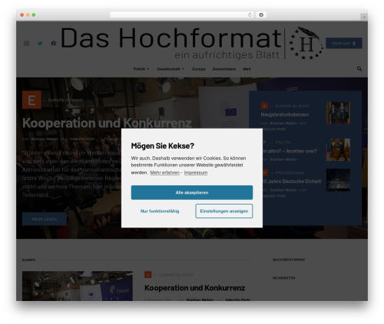Open hero headline Kooperation und Konkurrenz
This screenshot has width=384, height=324.
(107, 123)
